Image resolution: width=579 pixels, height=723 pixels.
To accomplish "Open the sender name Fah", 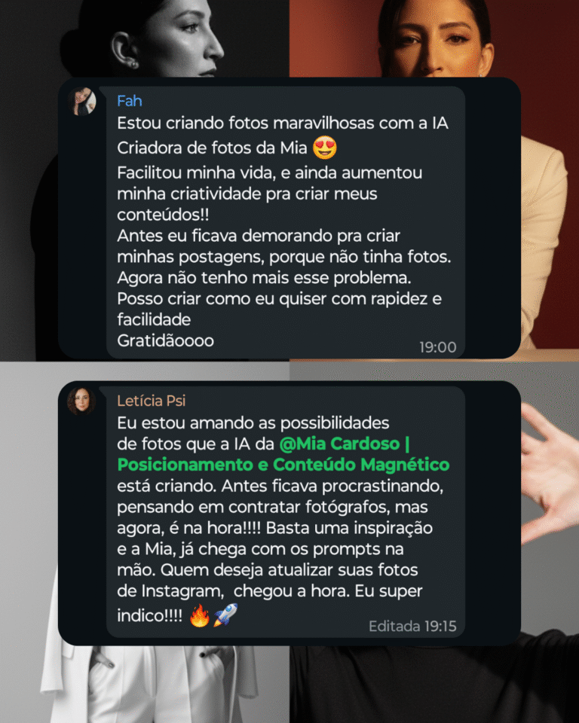I will pyautogui.click(x=129, y=101).
